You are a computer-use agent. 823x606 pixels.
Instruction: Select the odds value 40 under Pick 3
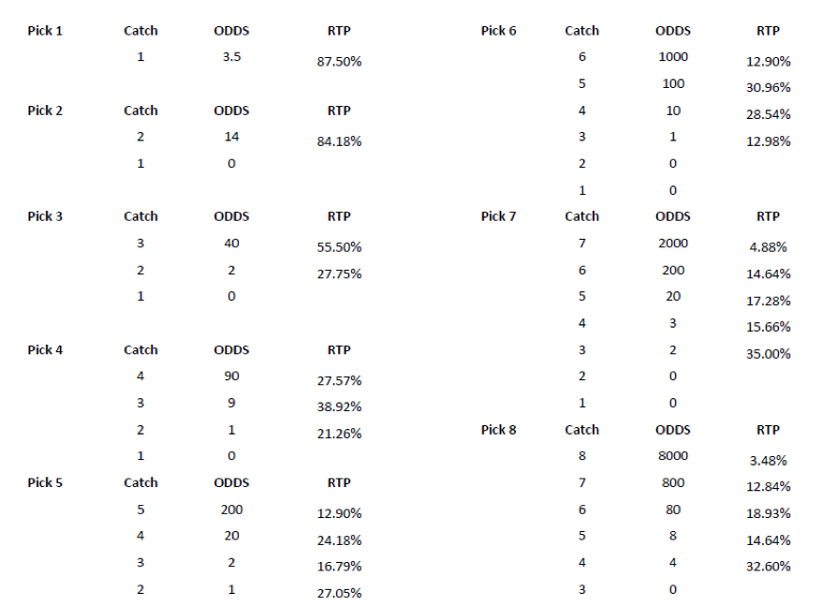click(231, 244)
